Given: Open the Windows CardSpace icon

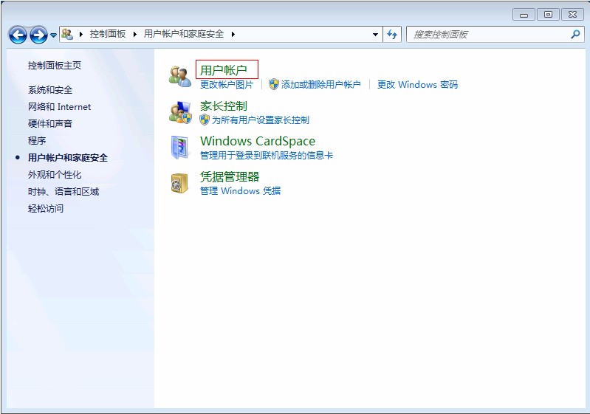Looking at the screenshot, I should coord(179,147).
